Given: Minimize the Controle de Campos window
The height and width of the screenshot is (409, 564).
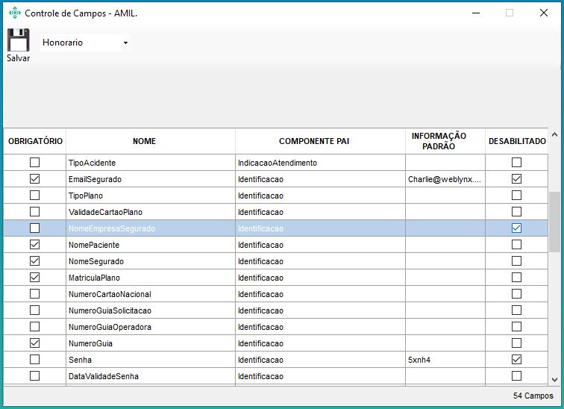Looking at the screenshot, I should (475, 13).
